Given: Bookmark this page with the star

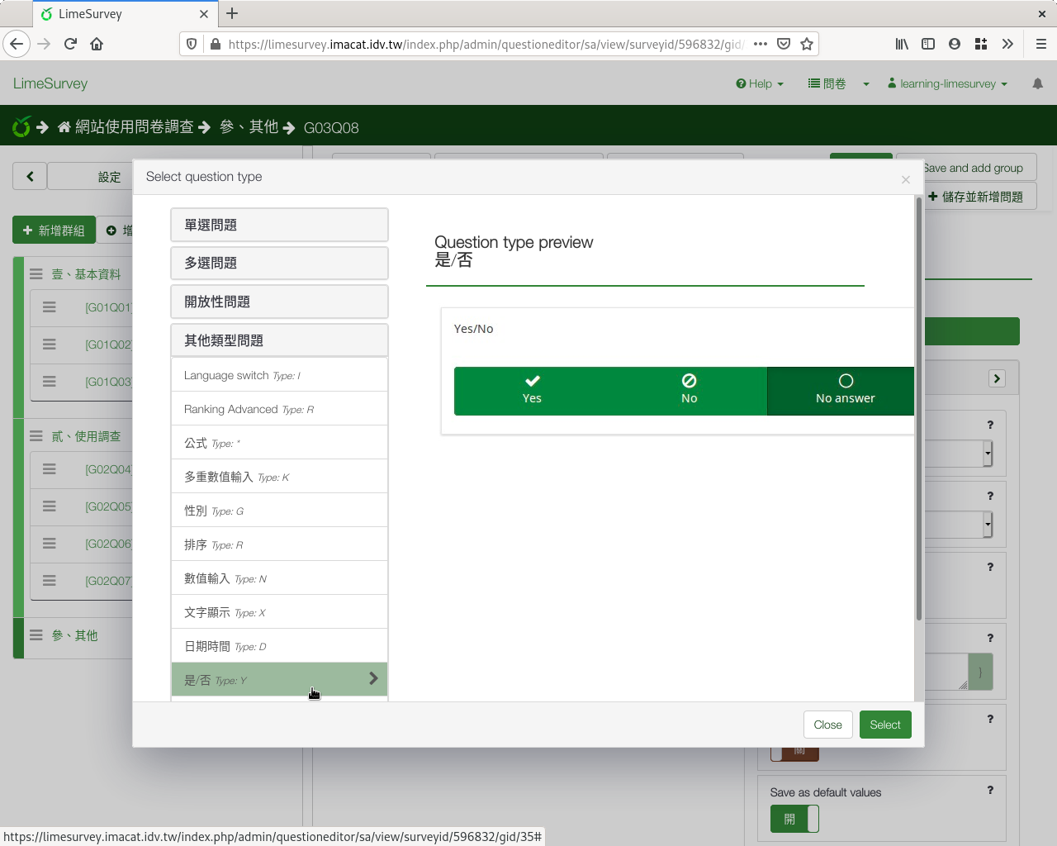Looking at the screenshot, I should pos(807,44).
